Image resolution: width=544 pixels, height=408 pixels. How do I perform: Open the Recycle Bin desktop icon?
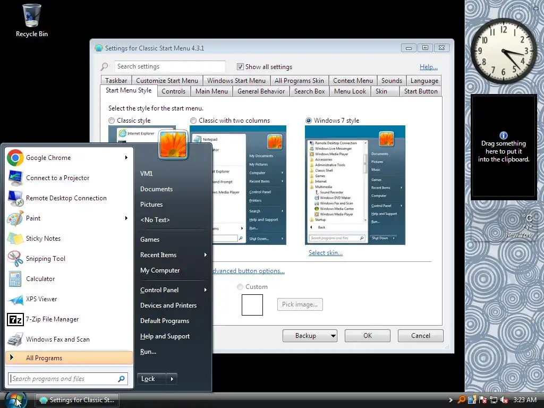31,20
